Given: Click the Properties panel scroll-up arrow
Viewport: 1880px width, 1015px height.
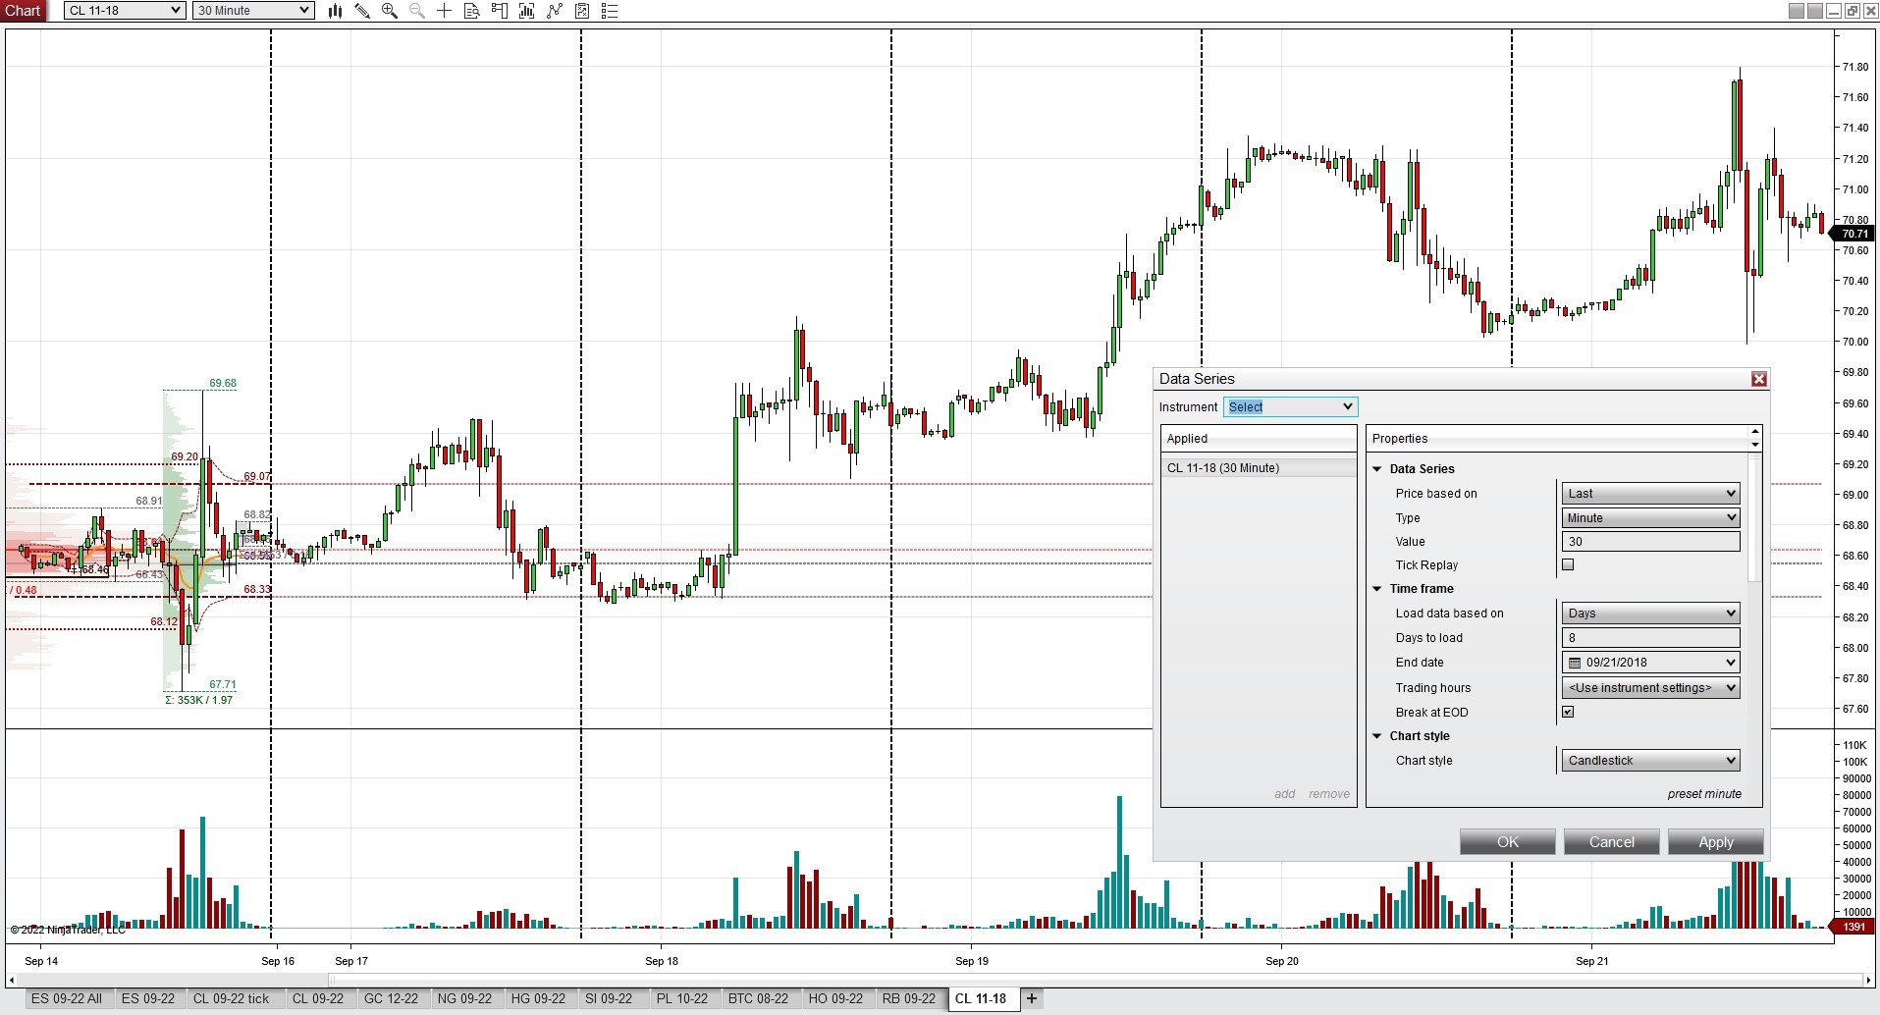Looking at the screenshot, I should tap(1755, 432).
